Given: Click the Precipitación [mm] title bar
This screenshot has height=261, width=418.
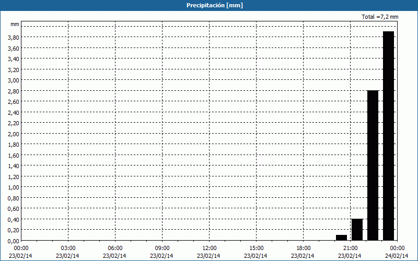Looking at the screenshot, I should 209,5.
